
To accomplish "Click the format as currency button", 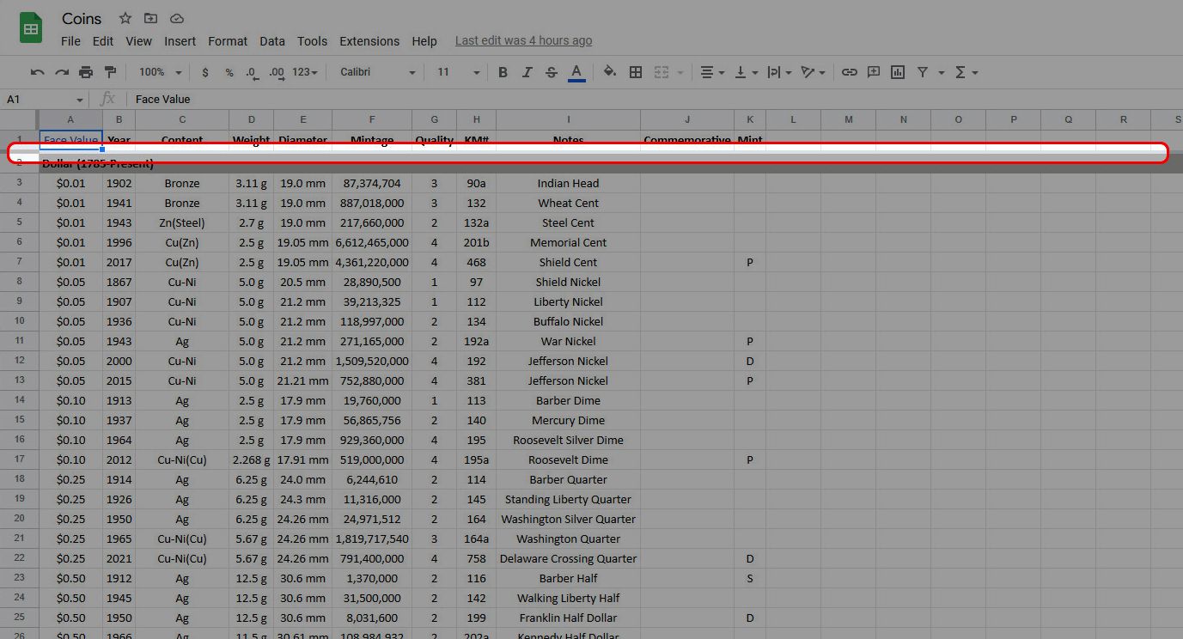I will 204,72.
